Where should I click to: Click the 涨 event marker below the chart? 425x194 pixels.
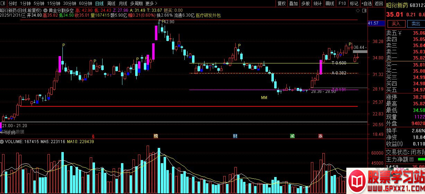click(x=320, y=136)
